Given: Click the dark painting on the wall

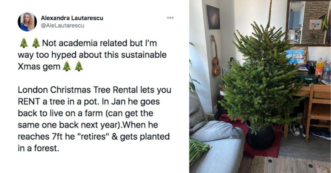Looking at the screenshot, I should point(212,16).
